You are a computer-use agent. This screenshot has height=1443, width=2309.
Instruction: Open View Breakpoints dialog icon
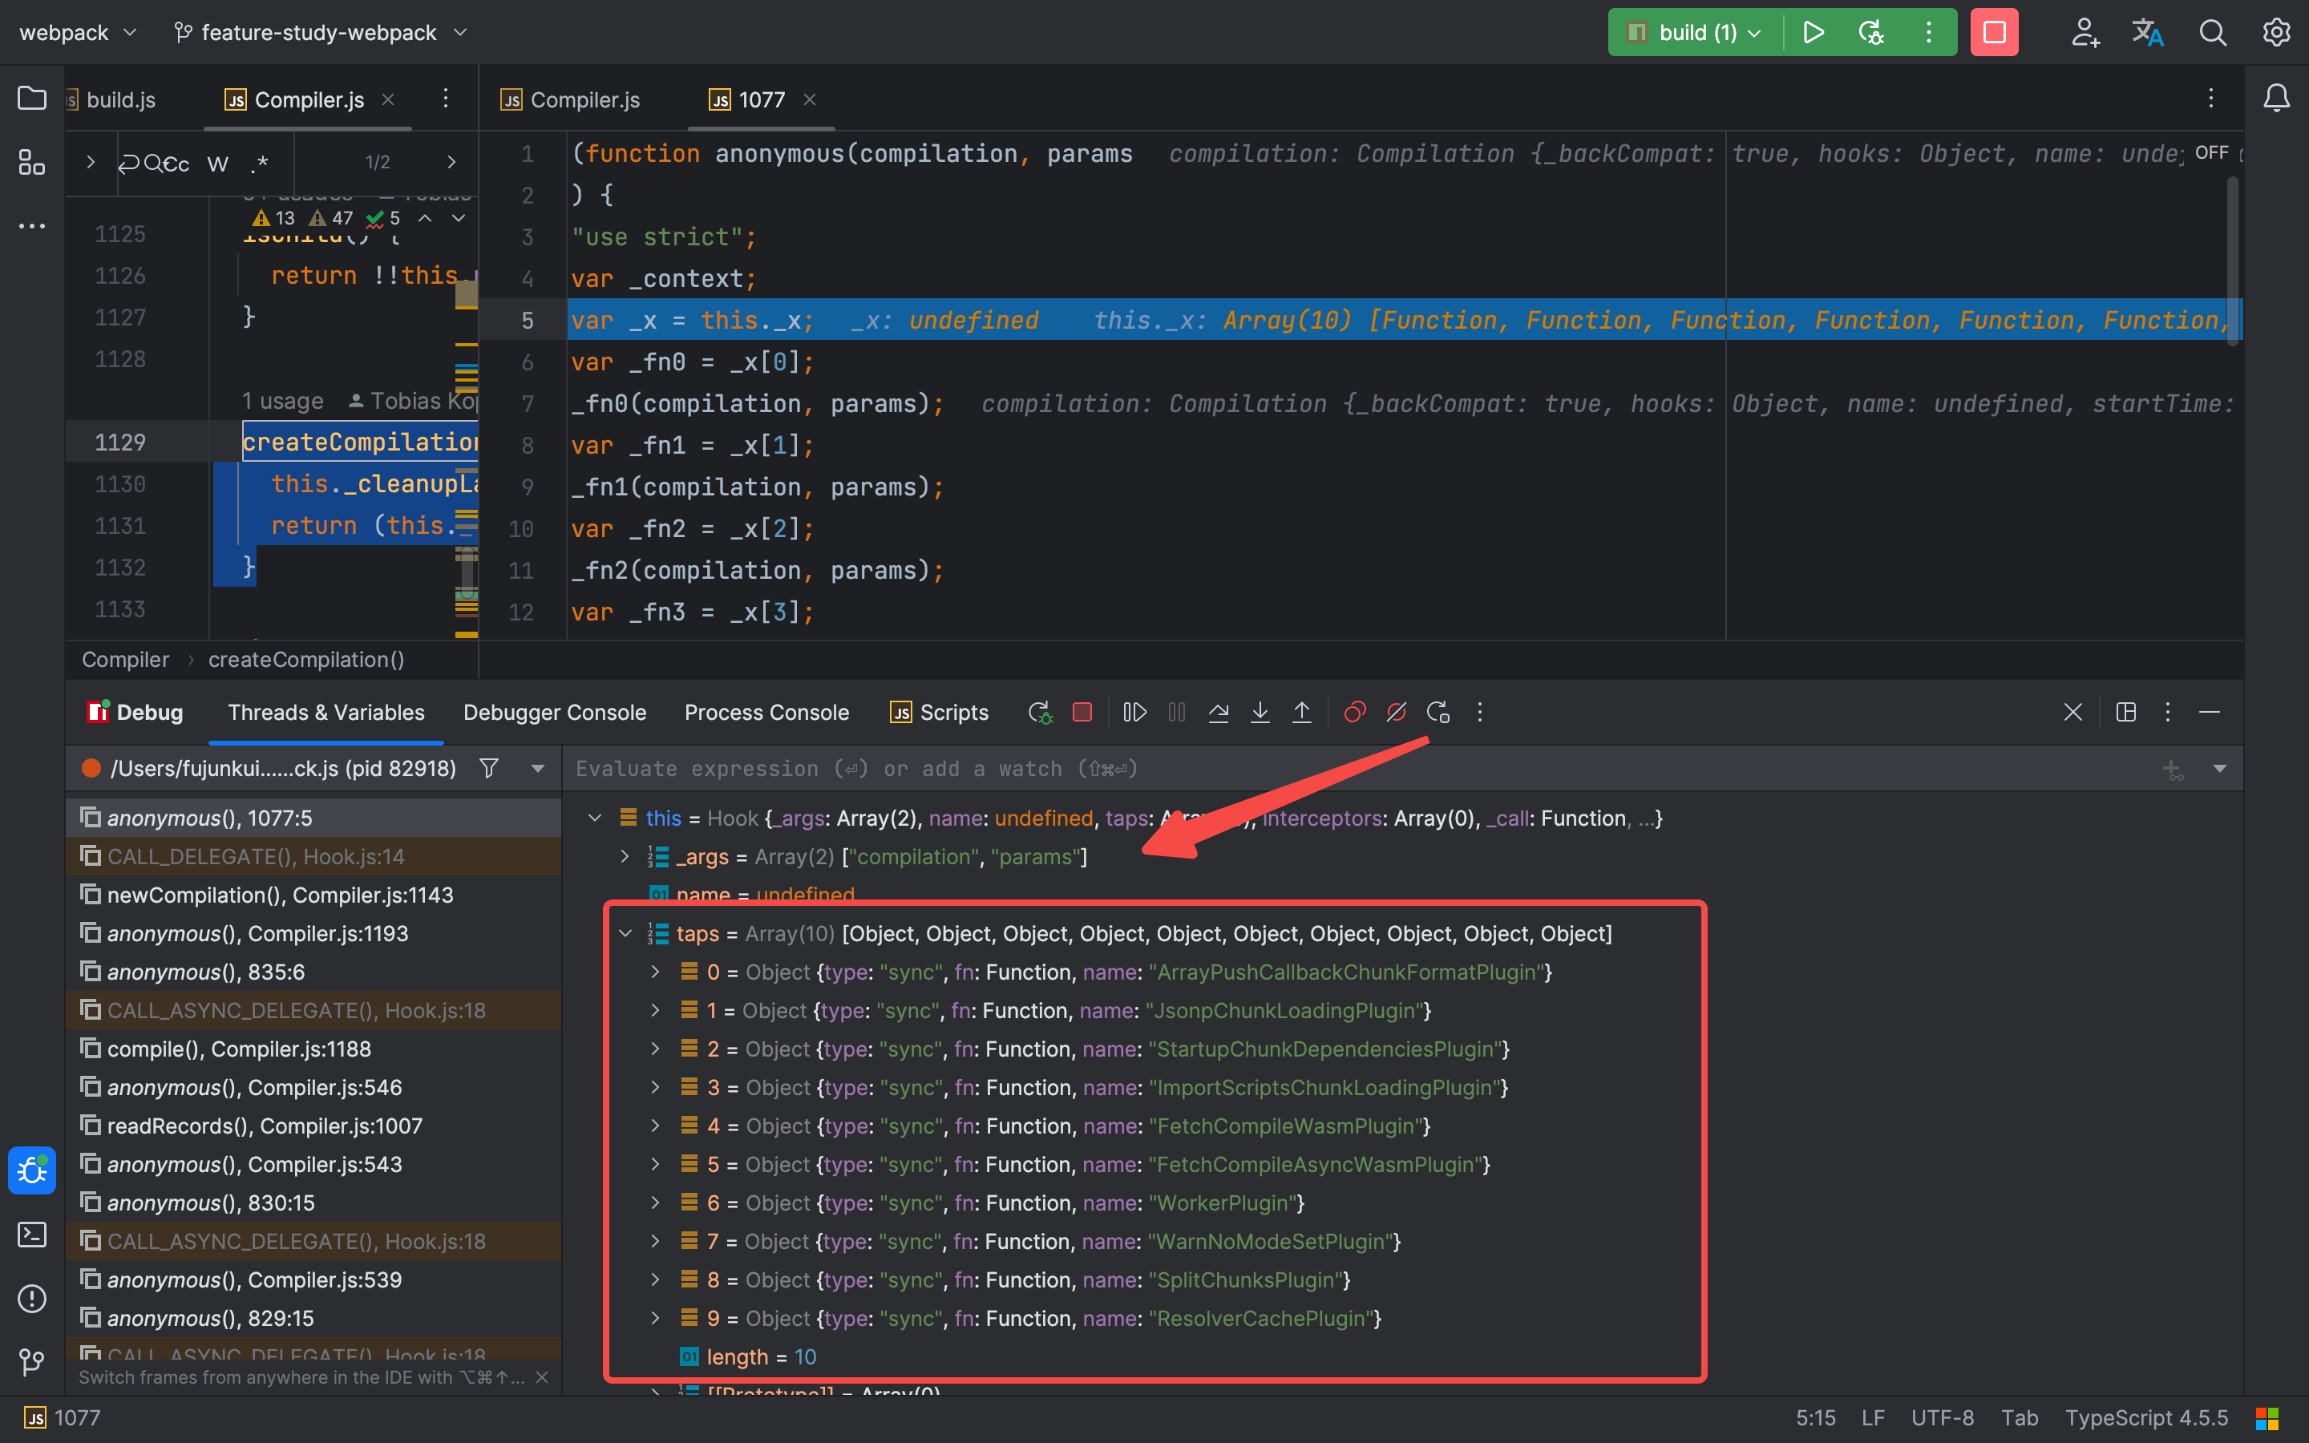(x=1354, y=712)
